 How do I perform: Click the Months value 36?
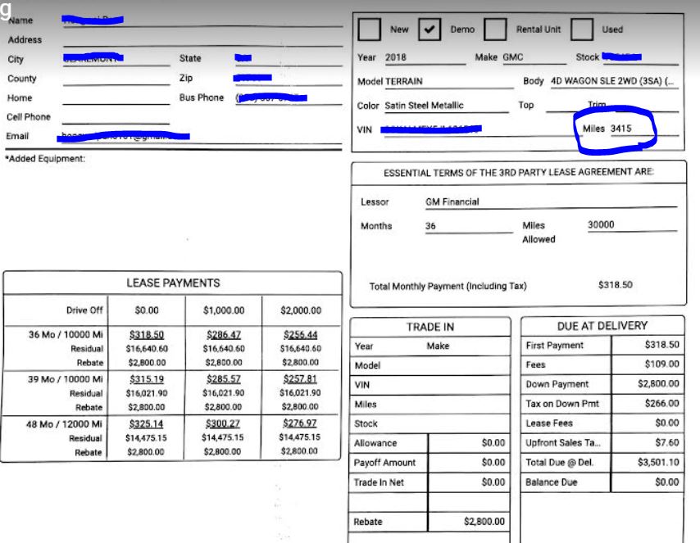pyautogui.click(x=430, y=226)
